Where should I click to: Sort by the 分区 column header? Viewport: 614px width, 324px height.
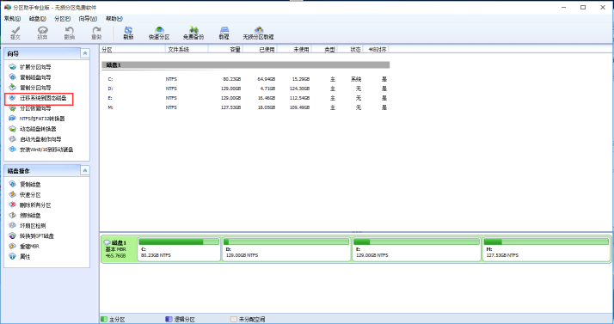pos(132,49)
